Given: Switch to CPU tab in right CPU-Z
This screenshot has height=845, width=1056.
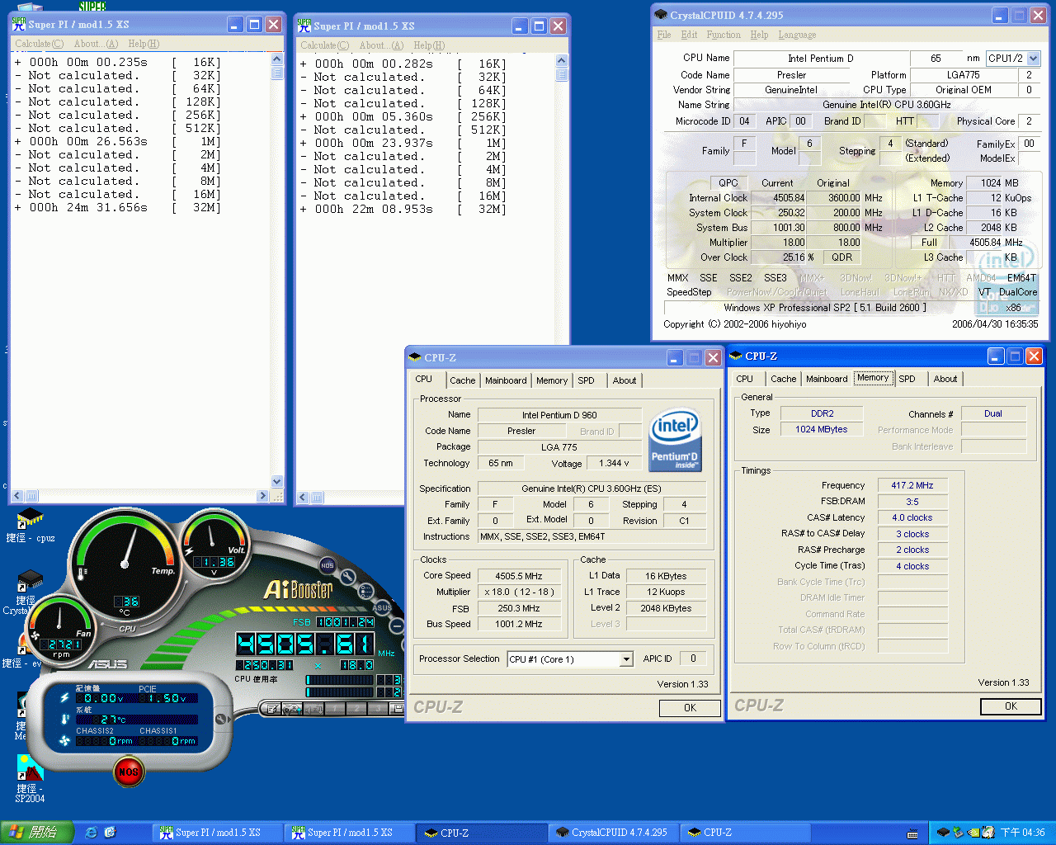Looking at the screenshot, I should click(x=744, y=379).
